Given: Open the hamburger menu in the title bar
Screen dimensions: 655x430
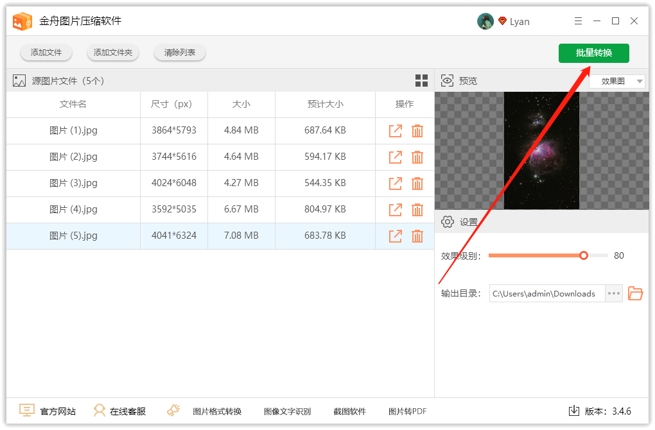Looking at the screenshot, I should coord(577,21).
